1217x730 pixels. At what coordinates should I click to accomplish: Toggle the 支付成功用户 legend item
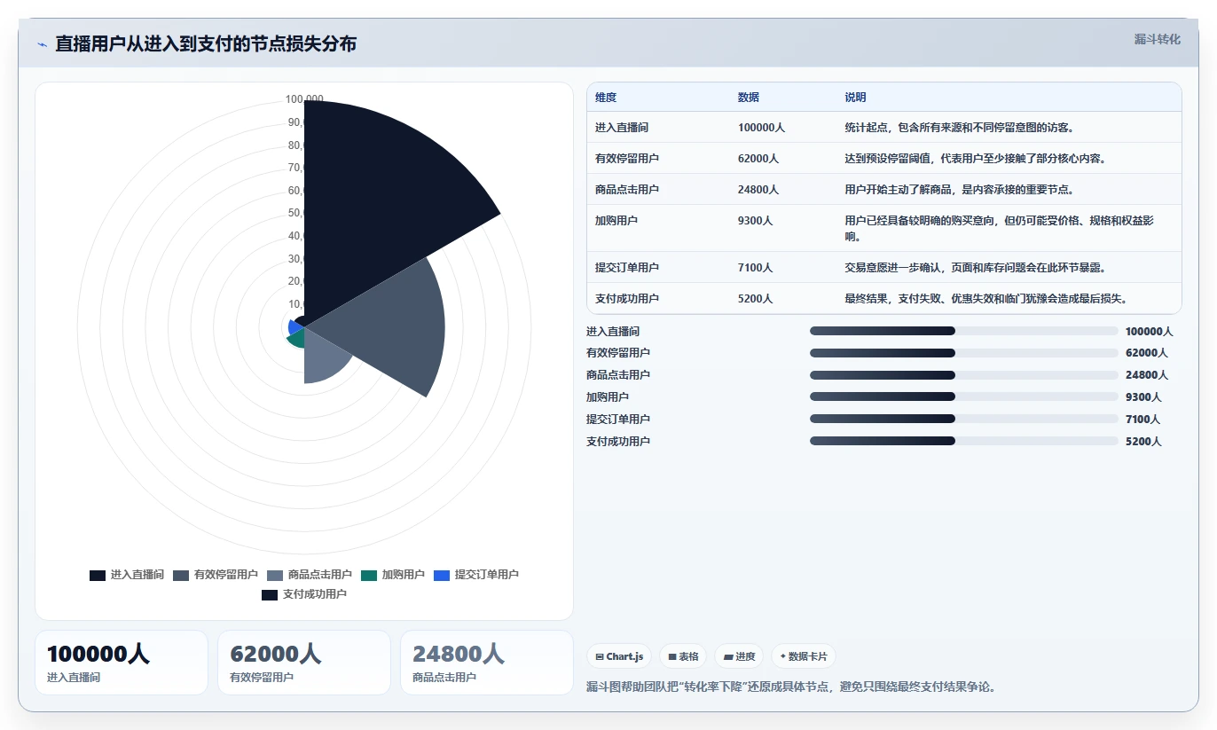pos(304,594)
